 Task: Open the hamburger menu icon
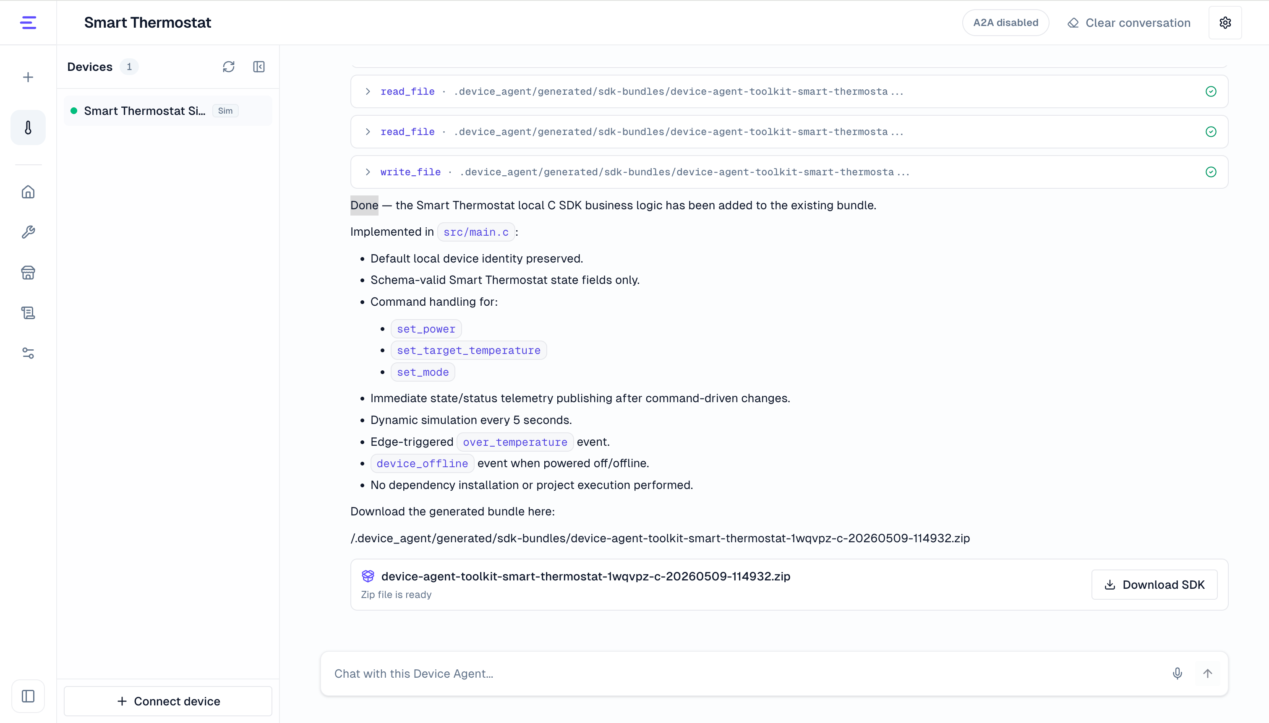pyautogui.click(x=28, y=22)
